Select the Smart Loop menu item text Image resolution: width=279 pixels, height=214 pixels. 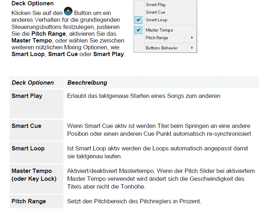point(156,20)
